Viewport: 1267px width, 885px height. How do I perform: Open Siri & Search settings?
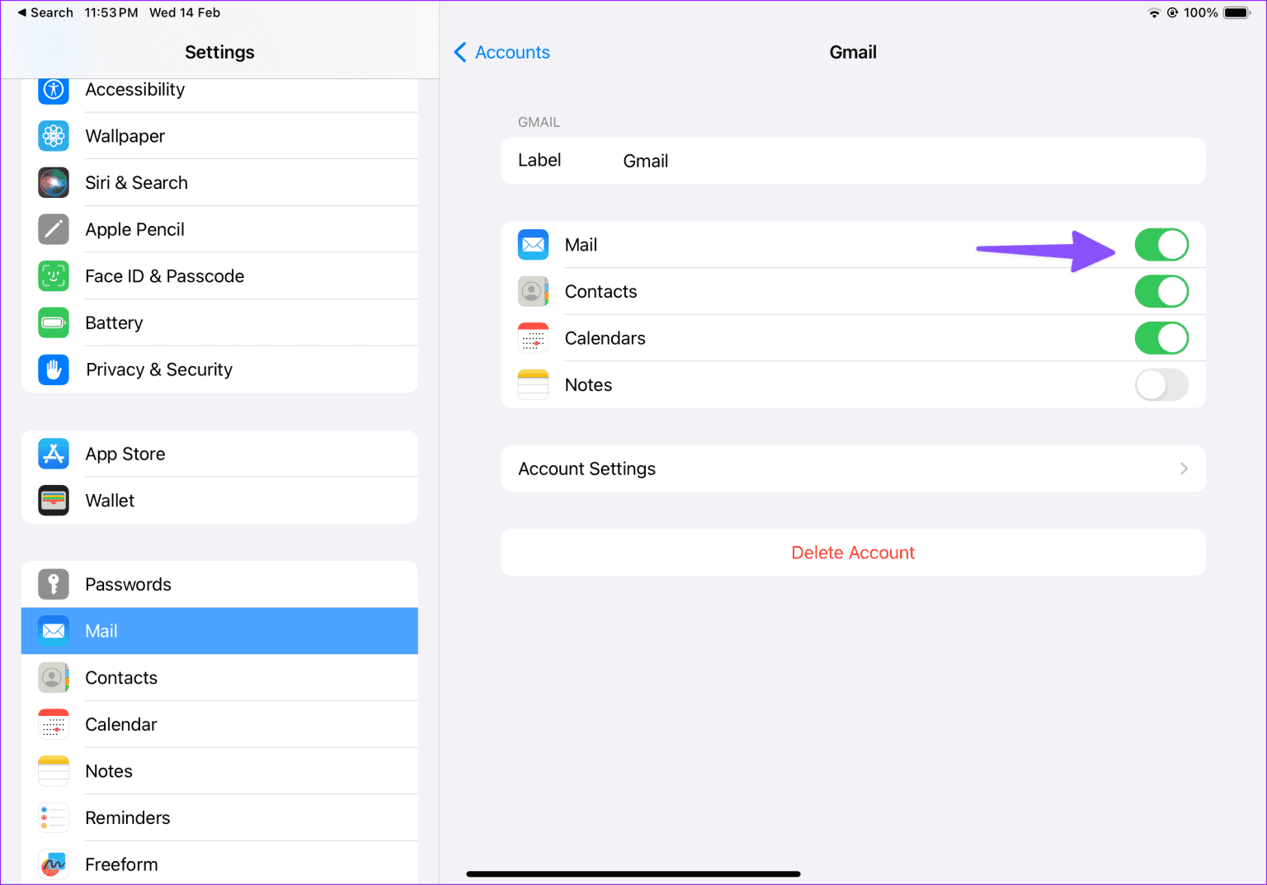point(219,182)
